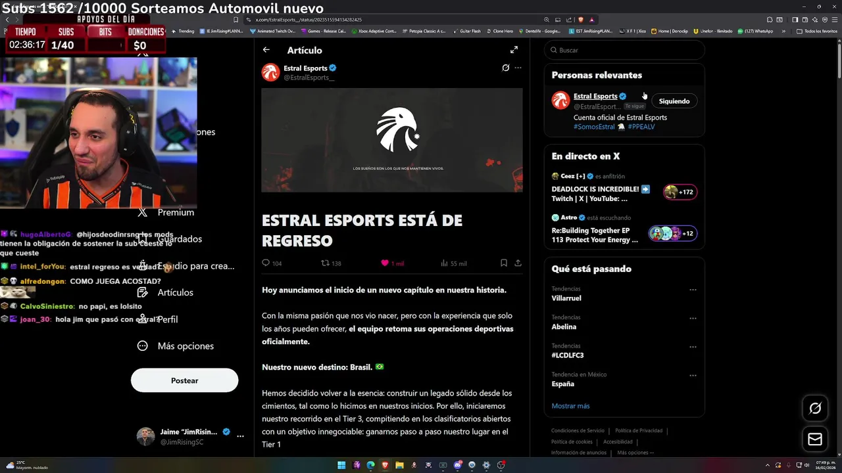Open Brave browser from the taskbar
The width and height of the screenshot is (842, 473).
click(385, 465)
